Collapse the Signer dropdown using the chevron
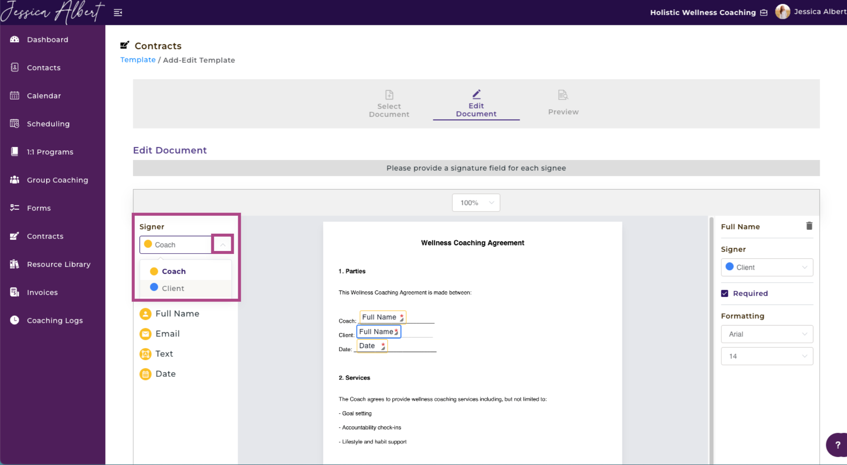 (x=223, y=244)
